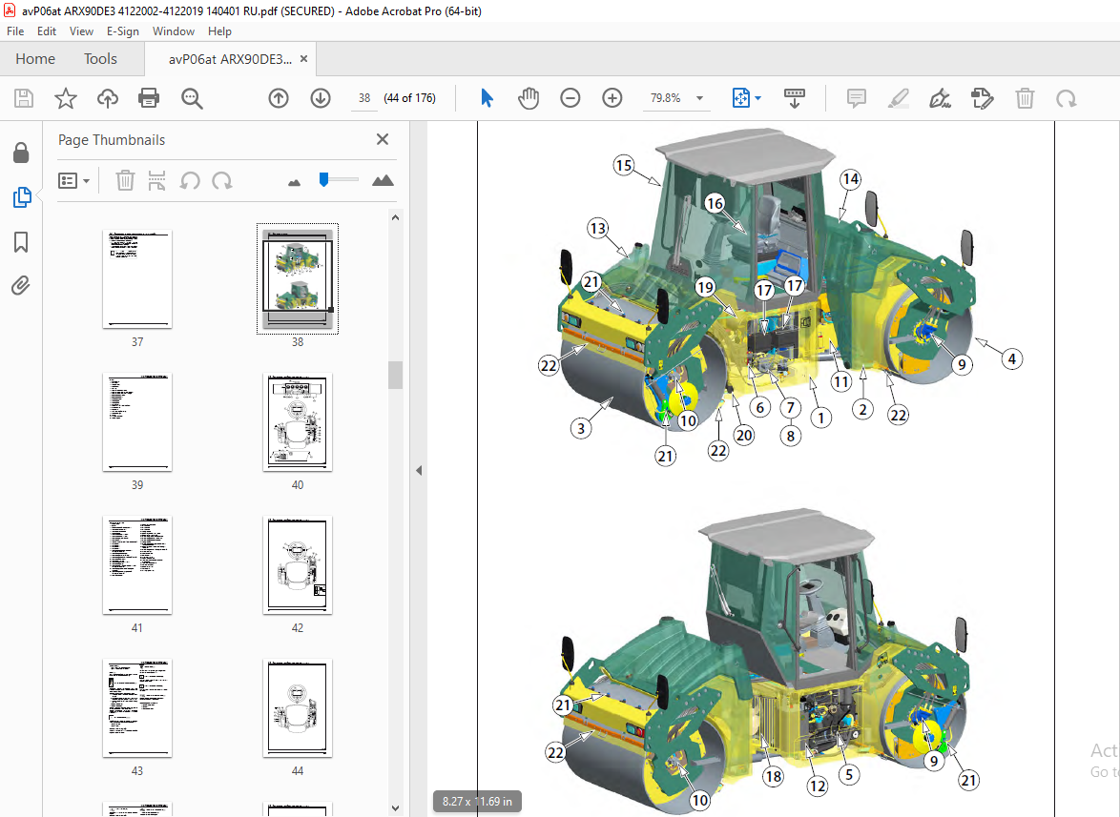Add a sticky note comment
Screen dimensions: 1120x817
point(857,98)
